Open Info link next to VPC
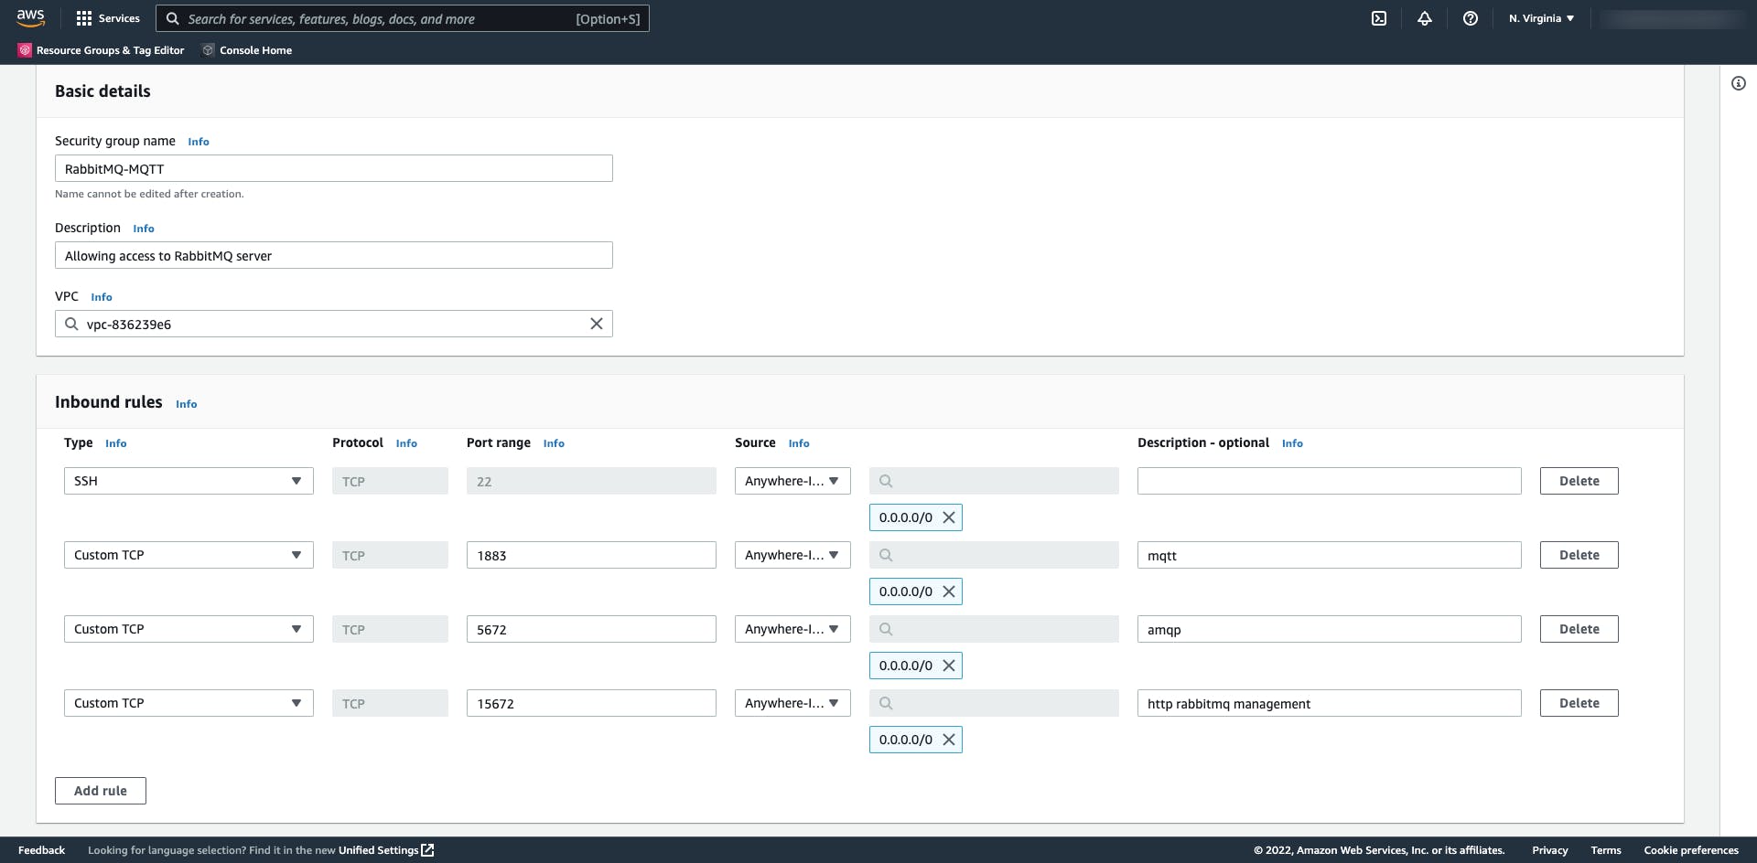 click(x=102, y=297)
